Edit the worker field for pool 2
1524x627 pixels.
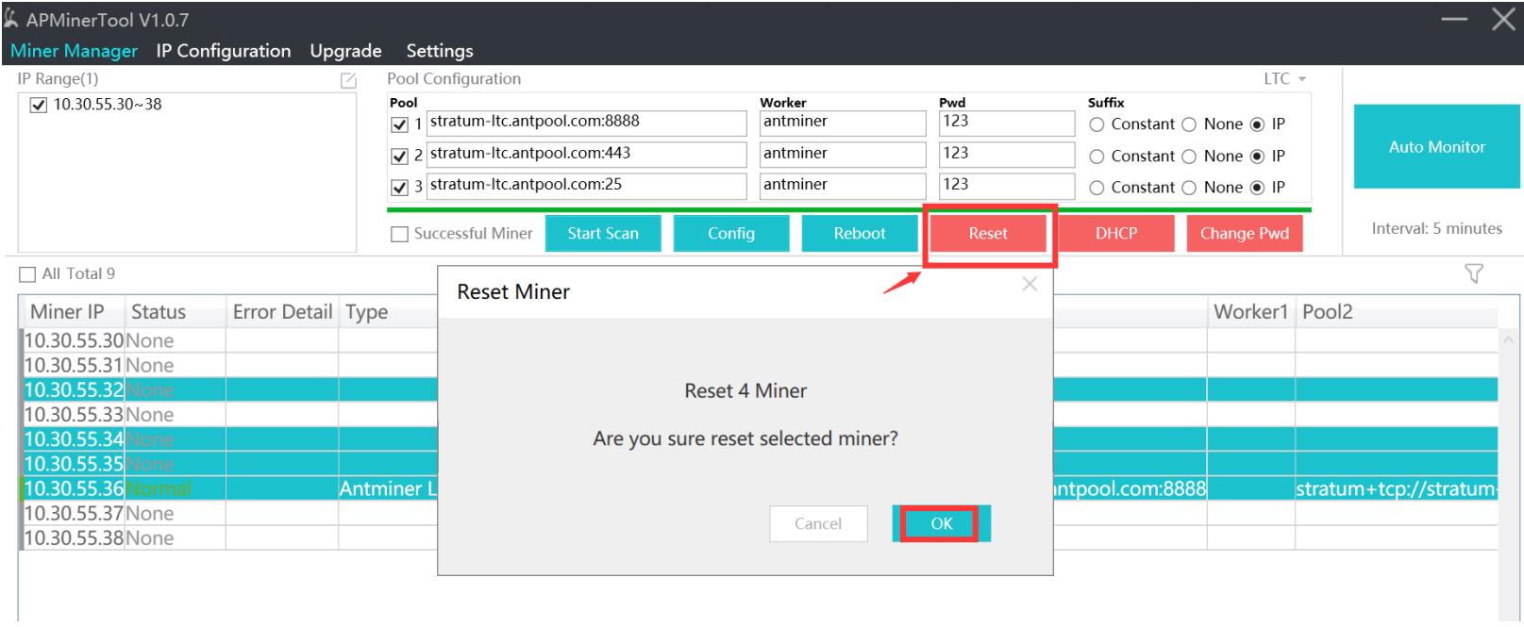pyautogui.click(x=843, y=155)
